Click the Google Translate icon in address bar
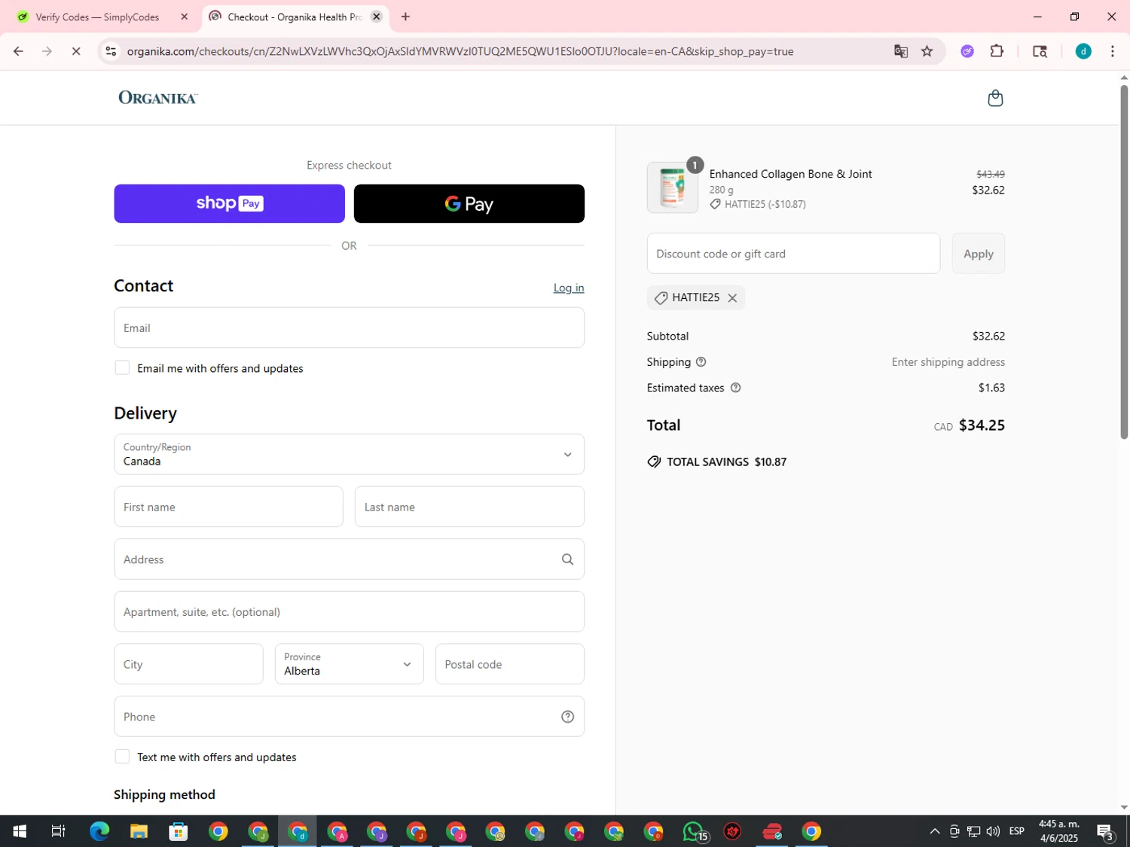Viewport: 1130px width, 847px height. pos(900,51)
